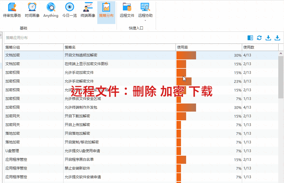Viewport: 284px width, 183px height.
Task: Click the 时间画像 clock icon
Action: 32,7
